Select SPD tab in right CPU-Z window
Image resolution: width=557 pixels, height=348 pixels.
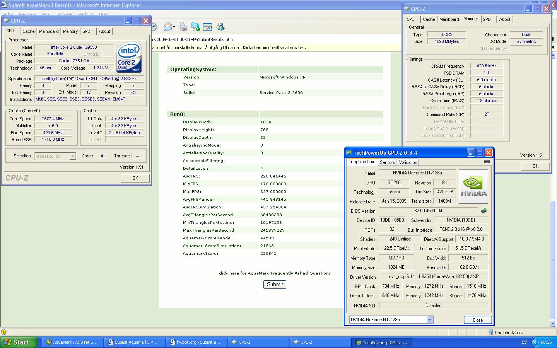[x=487, y=19]
